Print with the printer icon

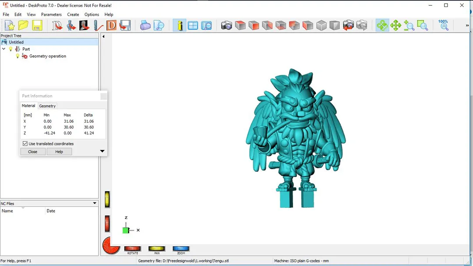click(x=145, y=26)
